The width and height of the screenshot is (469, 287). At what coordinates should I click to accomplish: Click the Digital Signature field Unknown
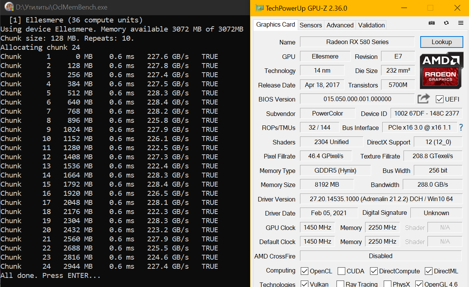click(437, 213)
